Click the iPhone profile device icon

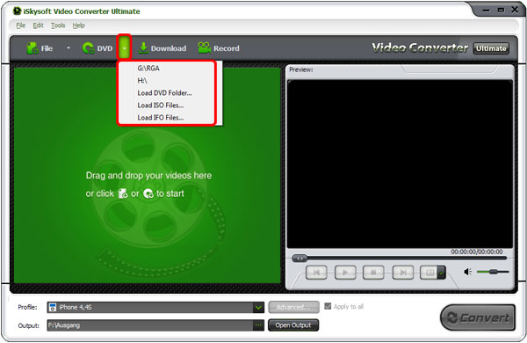pyautogui.click(x=53, y=307)
